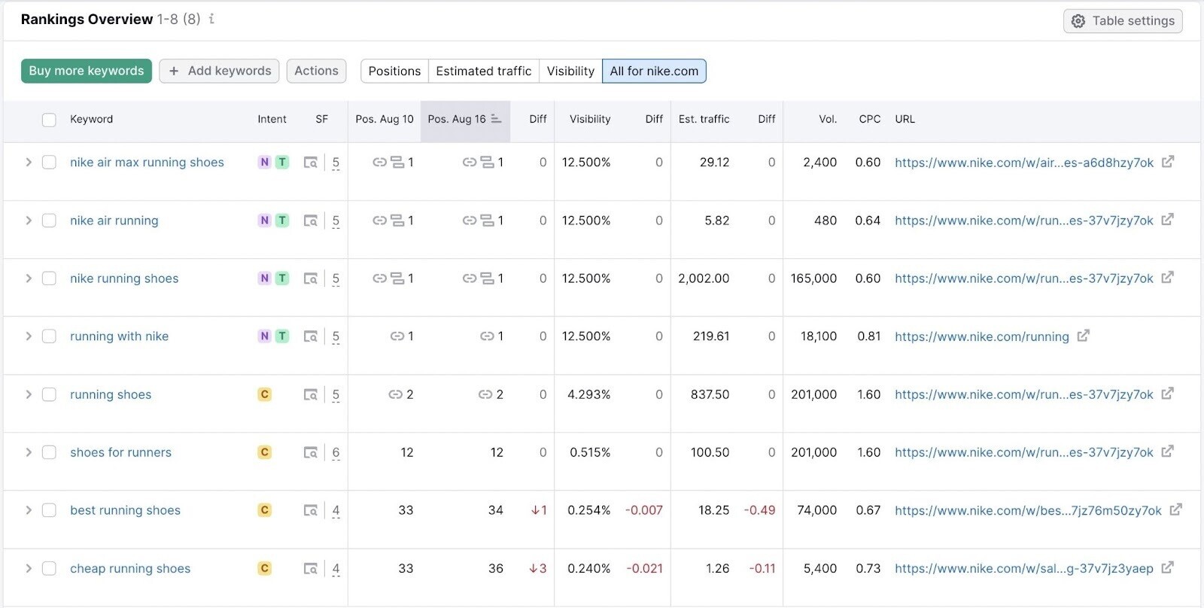Click the 2,002.00 estimated traffic value

(704, 278)
